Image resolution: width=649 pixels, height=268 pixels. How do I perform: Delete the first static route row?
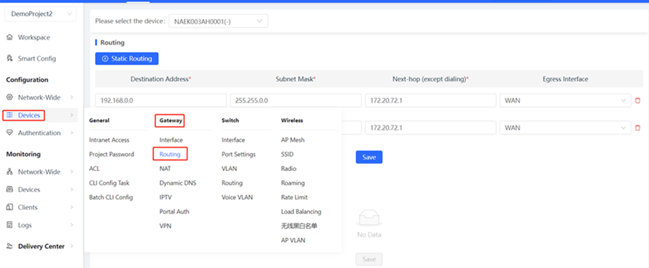637,101
